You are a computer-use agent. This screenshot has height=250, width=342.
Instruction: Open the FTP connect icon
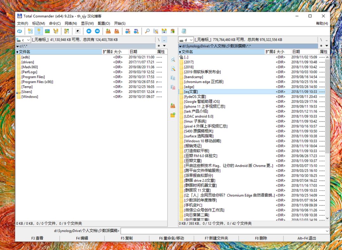[x=128, y=31]
